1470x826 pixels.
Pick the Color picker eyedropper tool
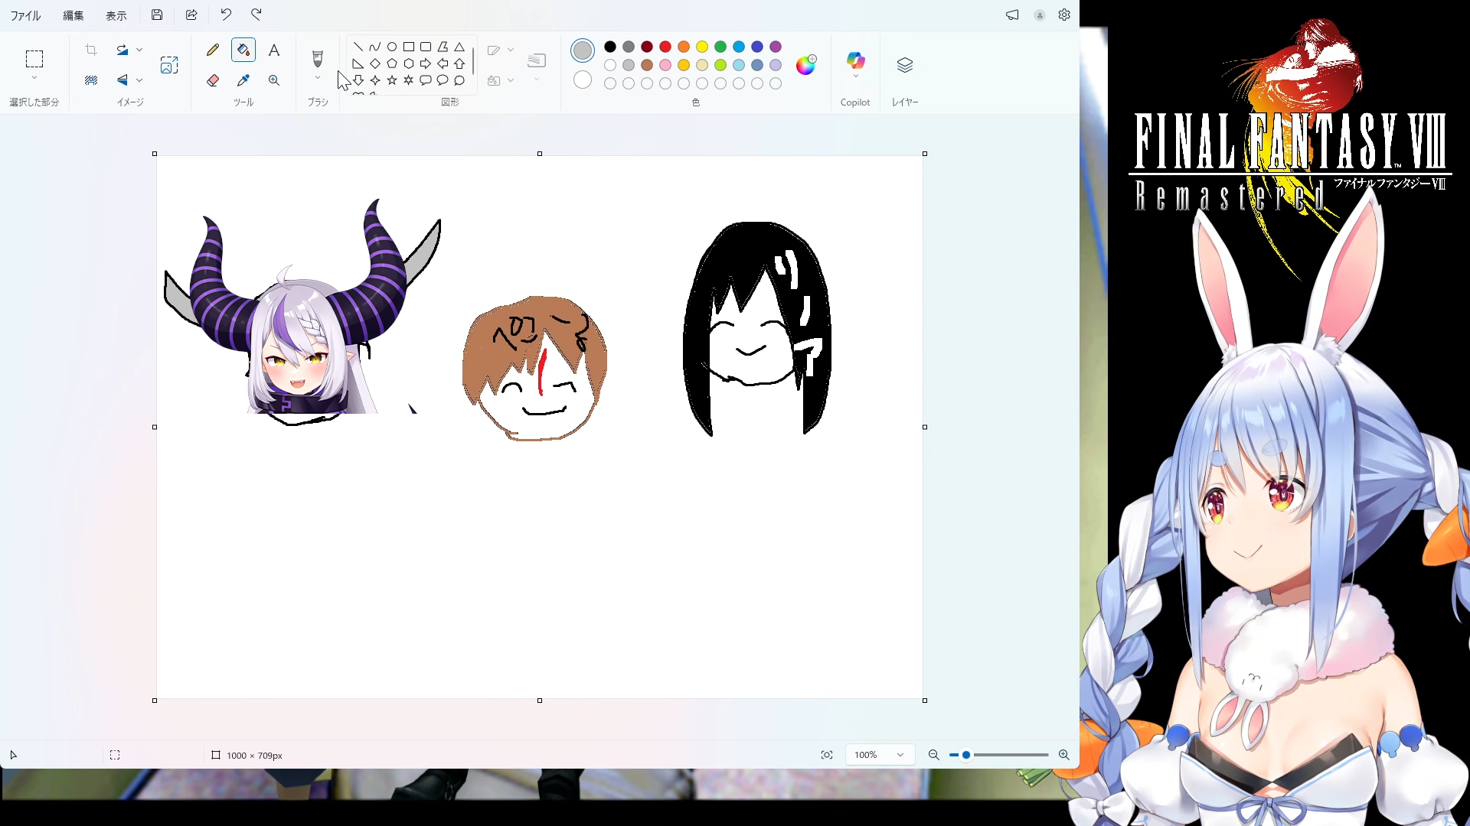pos(243,80)
